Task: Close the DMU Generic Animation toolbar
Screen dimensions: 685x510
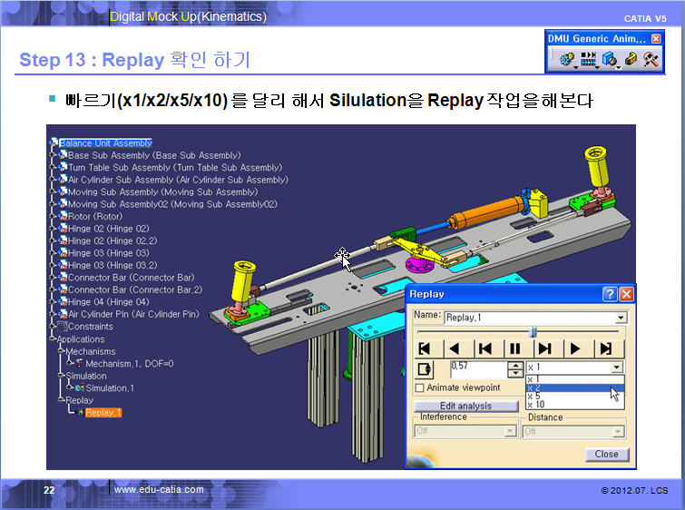Action: [656, 38]
